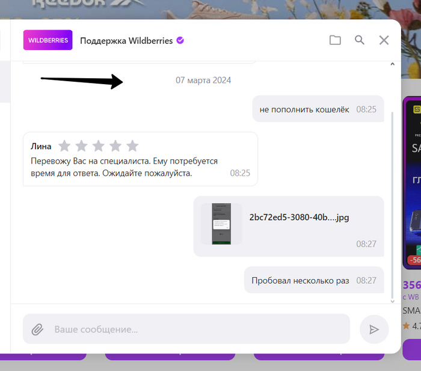Rate Лина's reply five stars

click(x=132, y=146)
